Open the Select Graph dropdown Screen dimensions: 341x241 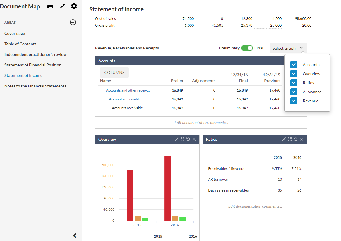pos(288,48)
